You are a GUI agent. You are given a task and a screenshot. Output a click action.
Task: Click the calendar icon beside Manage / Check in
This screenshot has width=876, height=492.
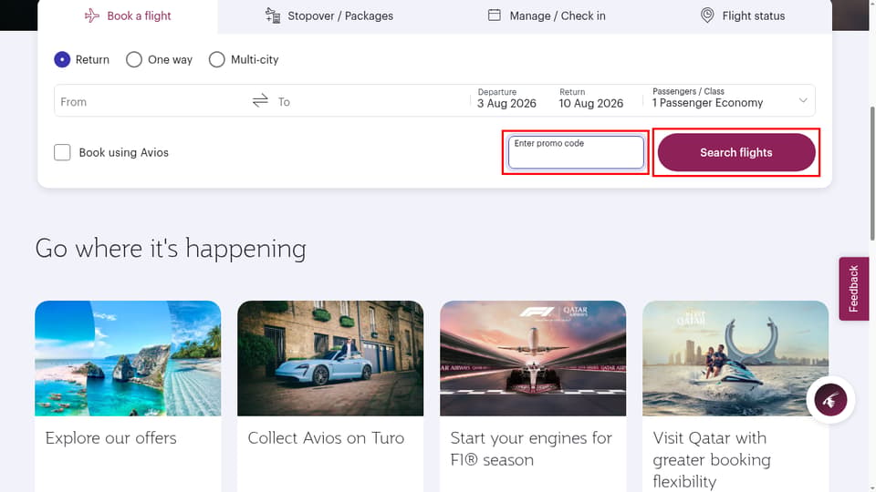(x=495, y=15)
